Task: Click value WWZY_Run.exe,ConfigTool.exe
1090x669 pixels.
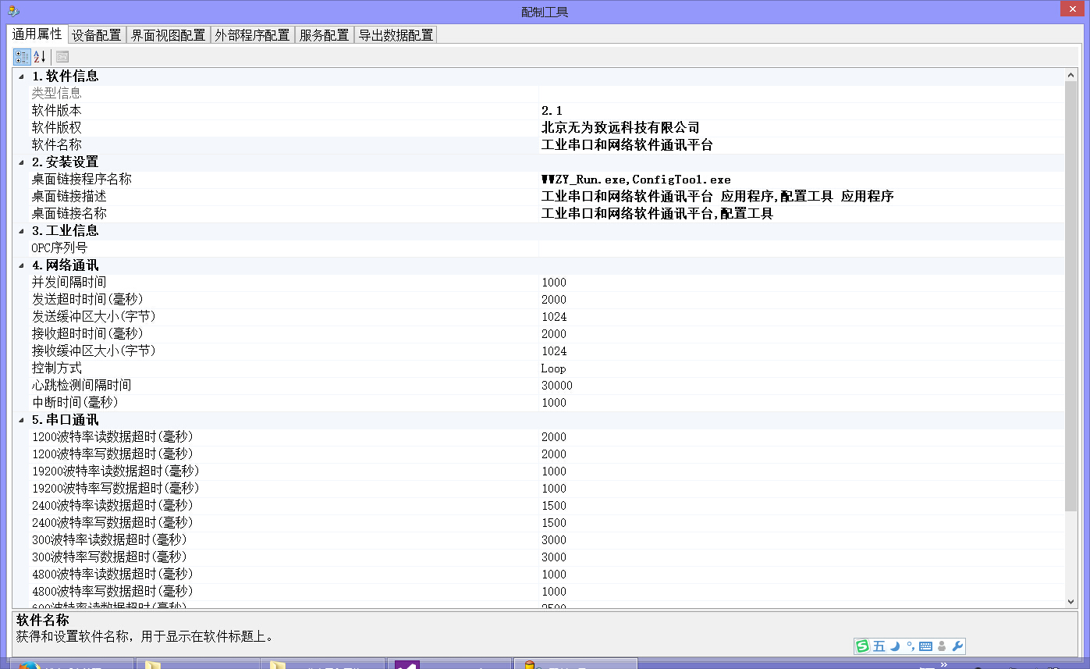Action: (x=636, y=180)
